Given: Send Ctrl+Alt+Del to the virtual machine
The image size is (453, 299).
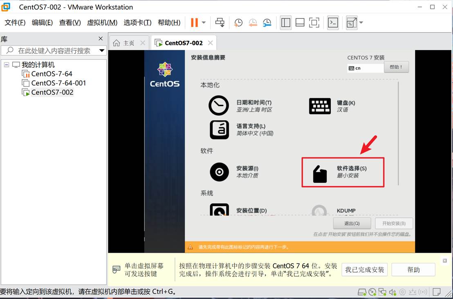Looking at the screenshot, I should [x=220, y=22].
